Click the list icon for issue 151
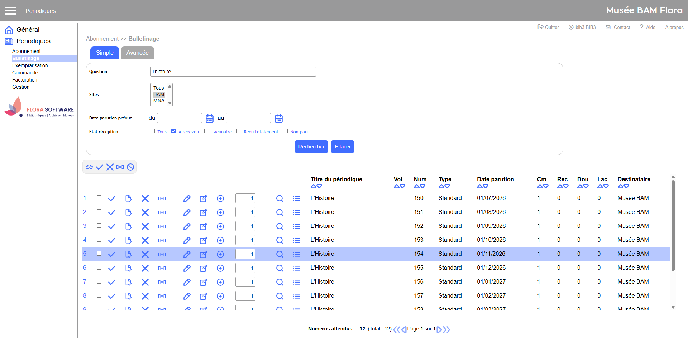 297,212
